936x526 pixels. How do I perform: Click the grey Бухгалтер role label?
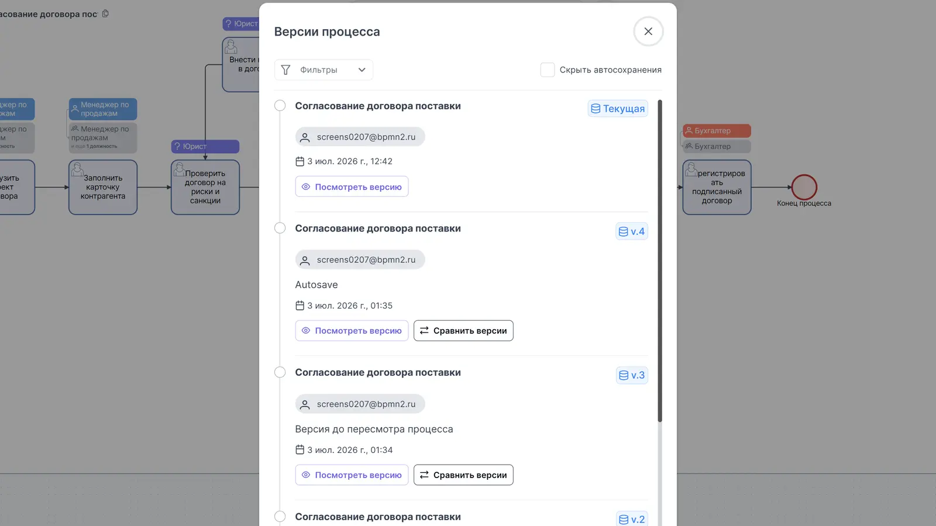[717, 146]
